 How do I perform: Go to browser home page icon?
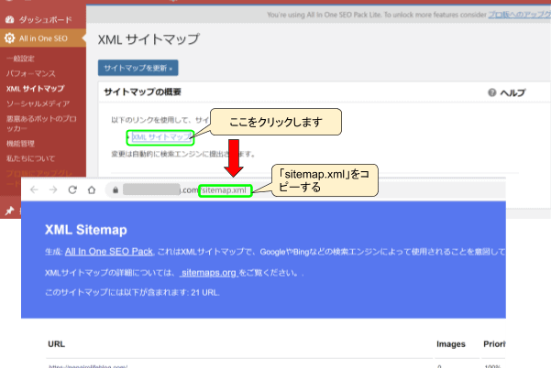tap(90, 189)
